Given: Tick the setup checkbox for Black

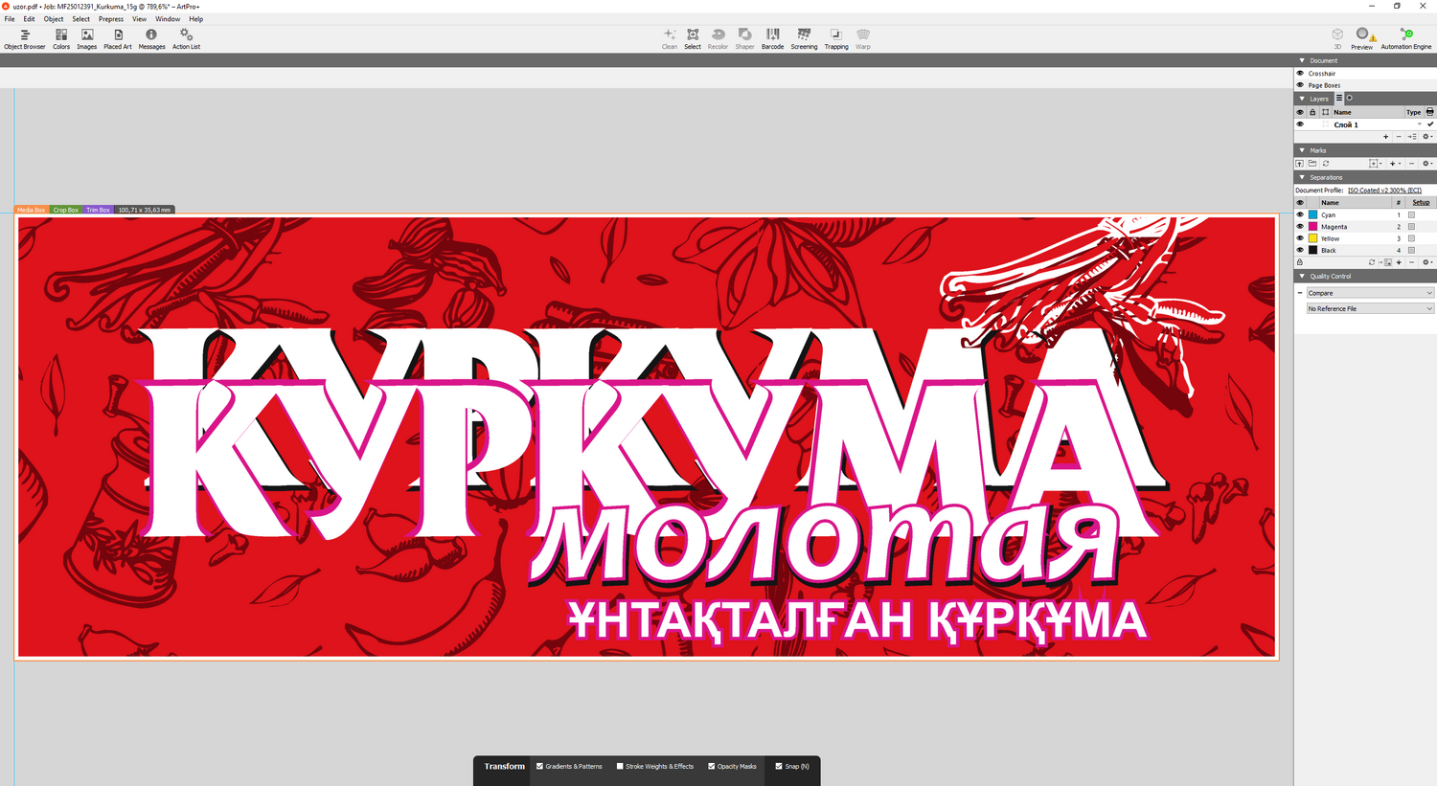Looking at the screenshot, I should click(1411, 251).
